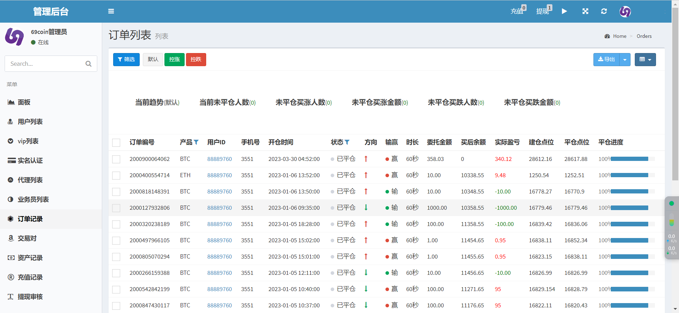Screen dimensions: 679x313
Task: Open 订单记录 icon in sidebar
Action: tap(11, 219)
